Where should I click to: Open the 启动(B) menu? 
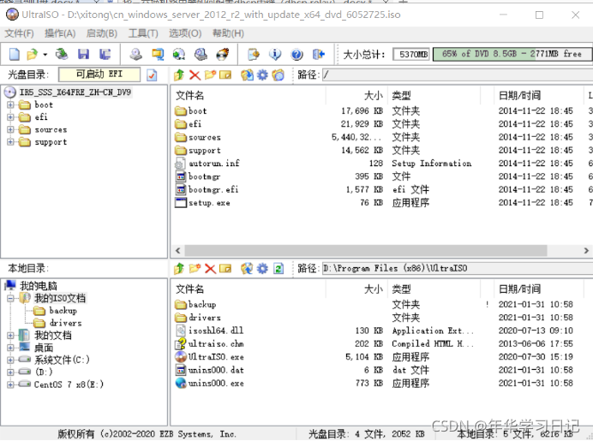pos(101,33)
